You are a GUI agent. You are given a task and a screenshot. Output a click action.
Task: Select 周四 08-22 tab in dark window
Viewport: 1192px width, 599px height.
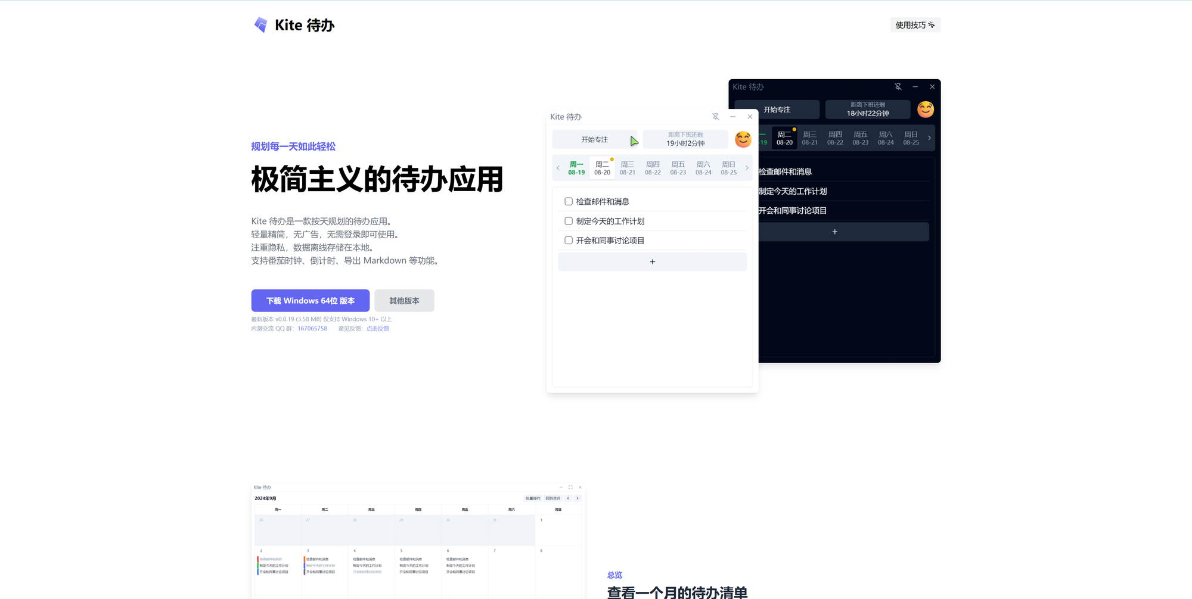point(835,138)
